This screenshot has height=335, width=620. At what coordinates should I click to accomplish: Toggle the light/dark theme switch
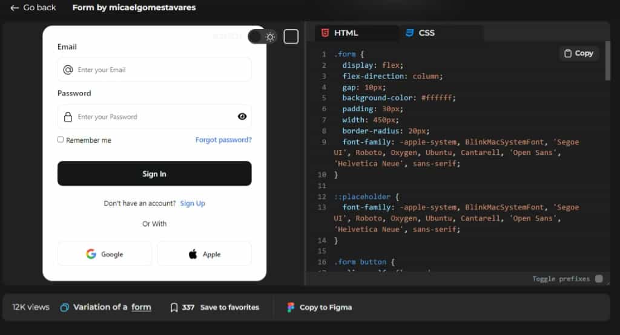point(262,37)
